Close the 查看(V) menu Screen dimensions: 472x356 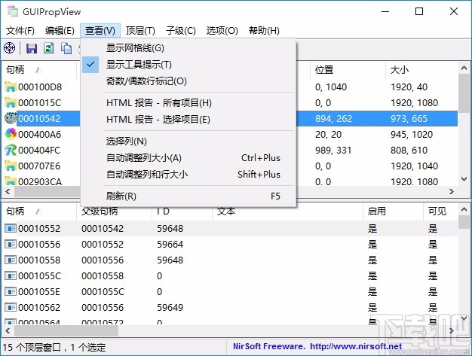[100, 30]
